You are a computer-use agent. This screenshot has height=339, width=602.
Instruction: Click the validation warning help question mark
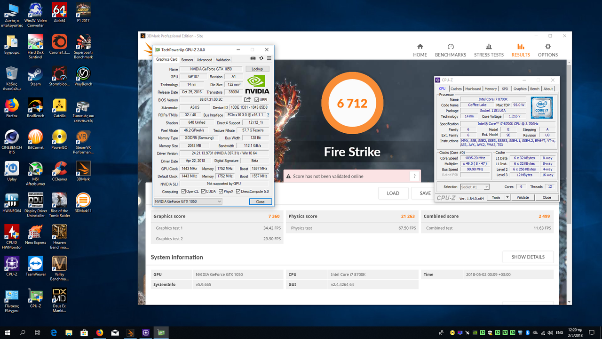coord(414,176)
